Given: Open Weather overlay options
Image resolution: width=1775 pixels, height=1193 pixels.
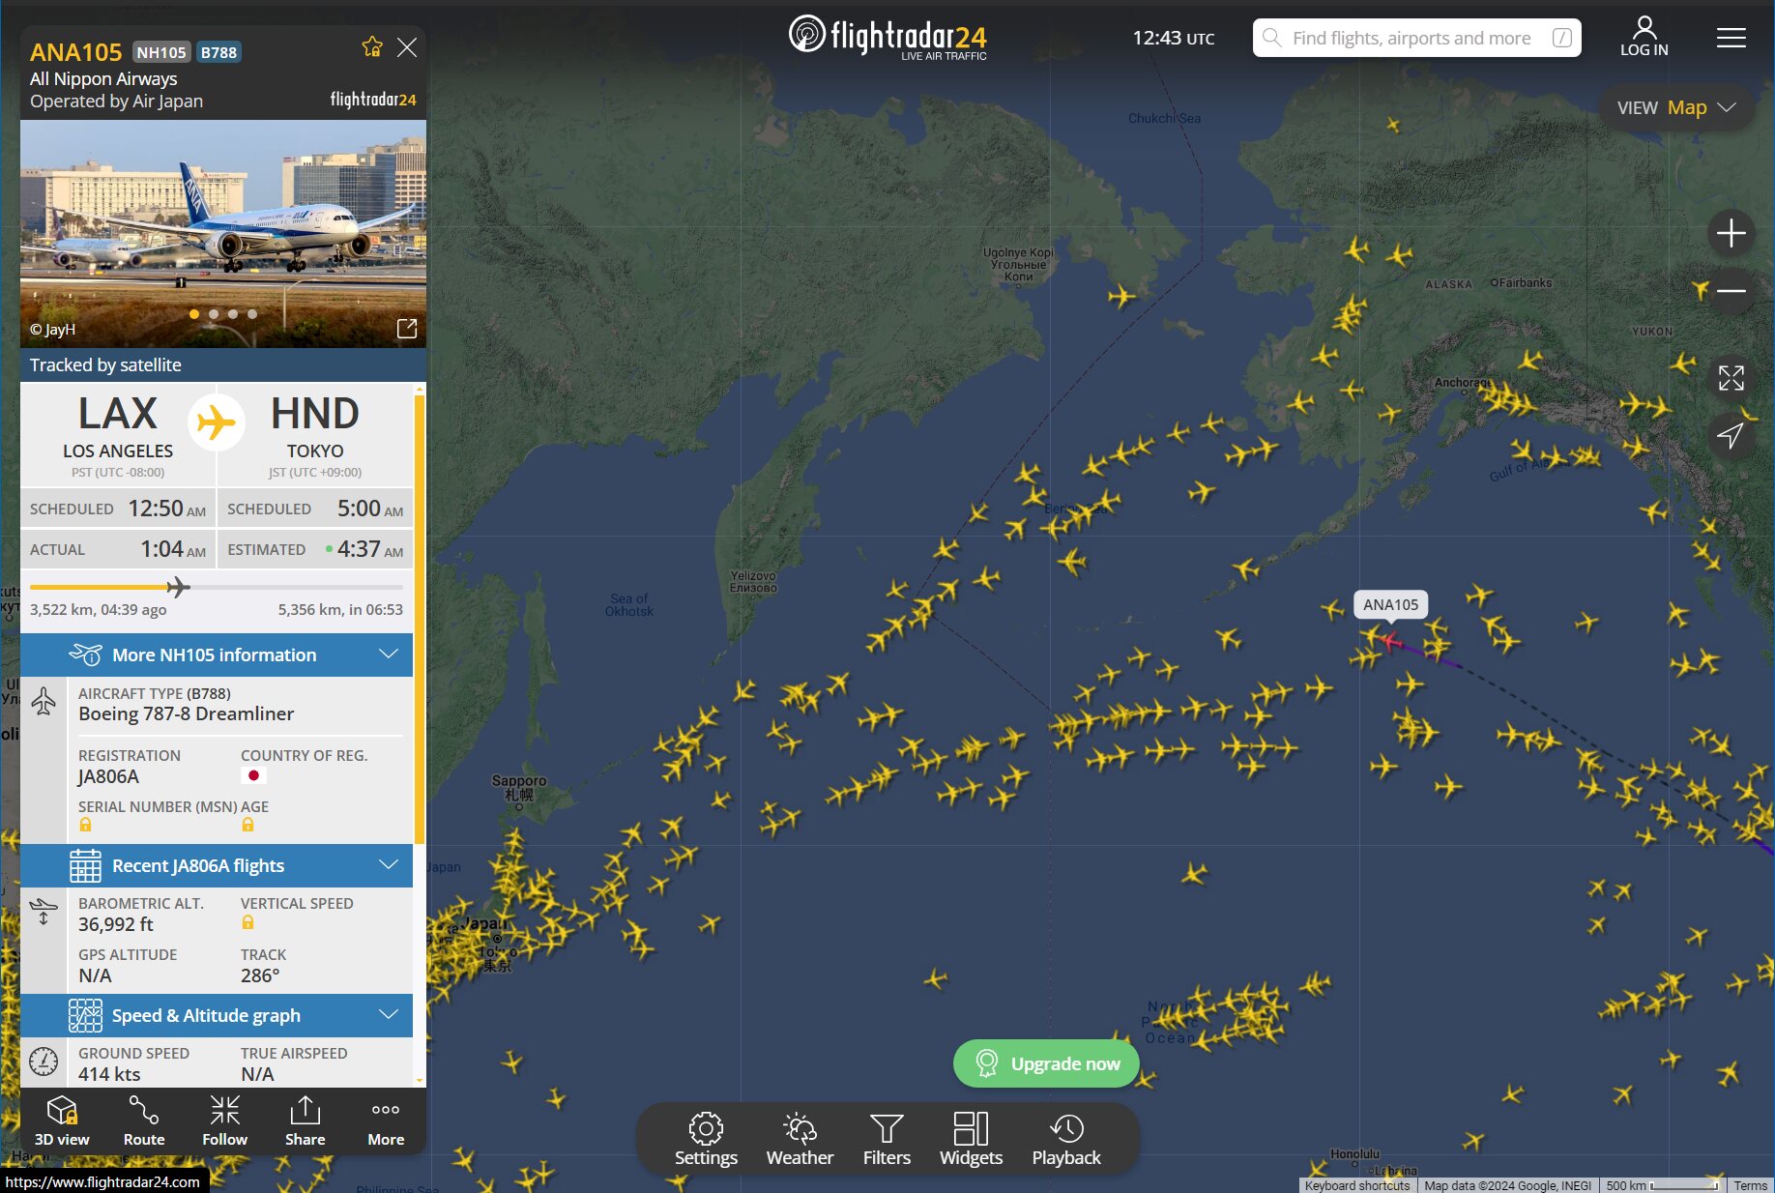Looking at the screenshot, I should pos(800,1140).
